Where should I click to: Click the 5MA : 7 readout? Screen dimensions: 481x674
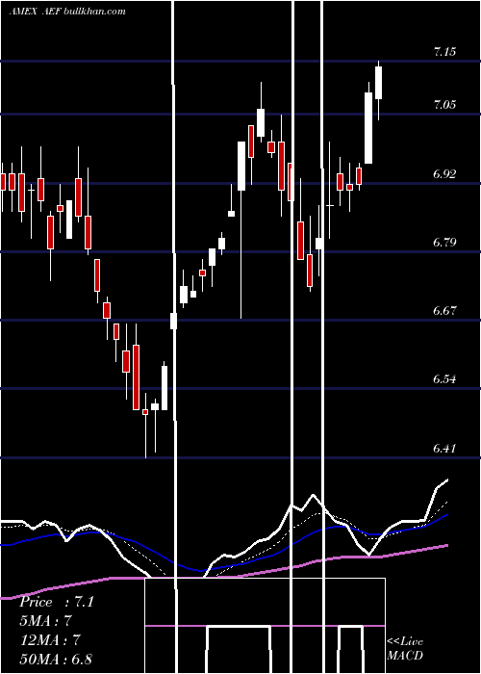click(46, 621)
